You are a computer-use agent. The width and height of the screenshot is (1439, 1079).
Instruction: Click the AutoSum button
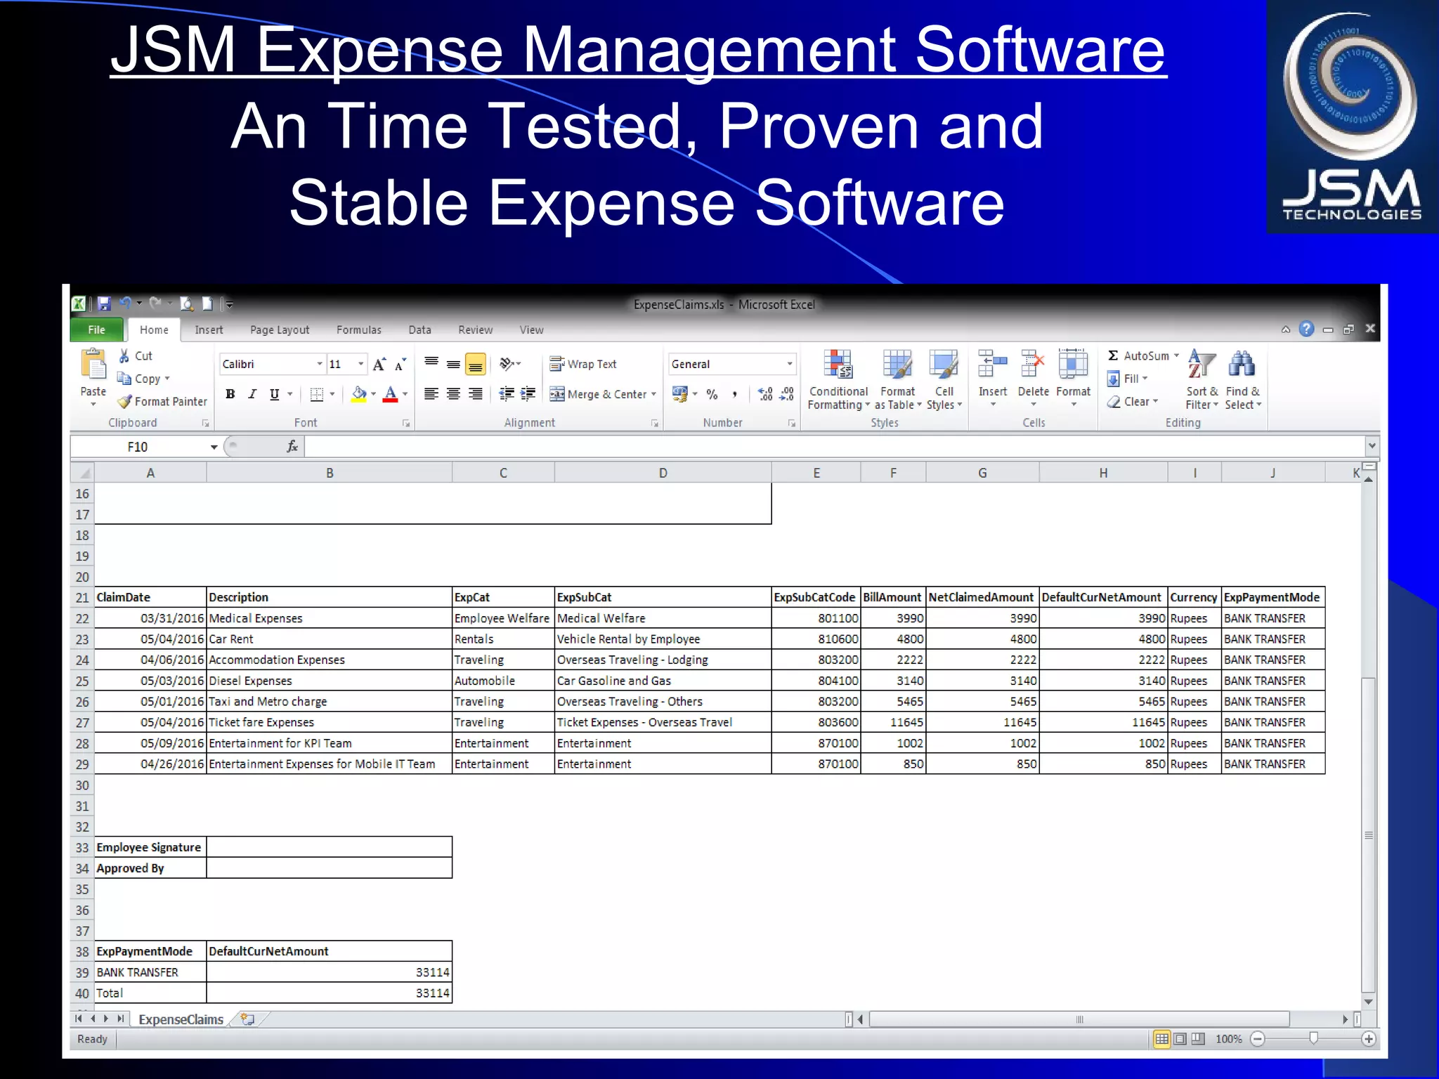tap(1138, 356)
